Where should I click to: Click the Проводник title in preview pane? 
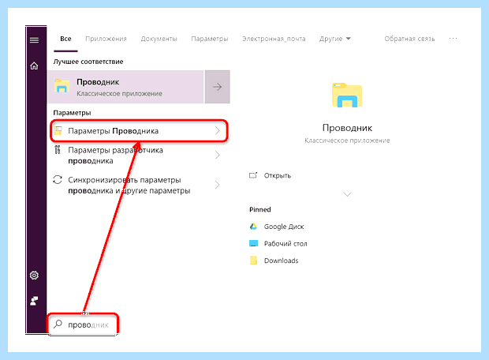pyautogui.click(x=347, y=128)
